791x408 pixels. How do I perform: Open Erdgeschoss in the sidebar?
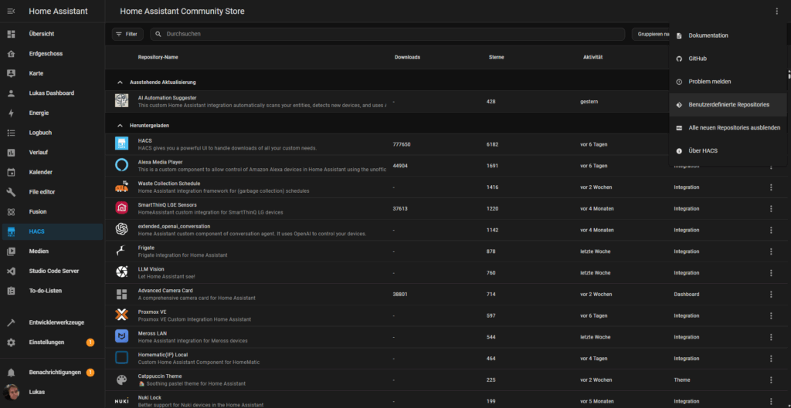(53, 53)
